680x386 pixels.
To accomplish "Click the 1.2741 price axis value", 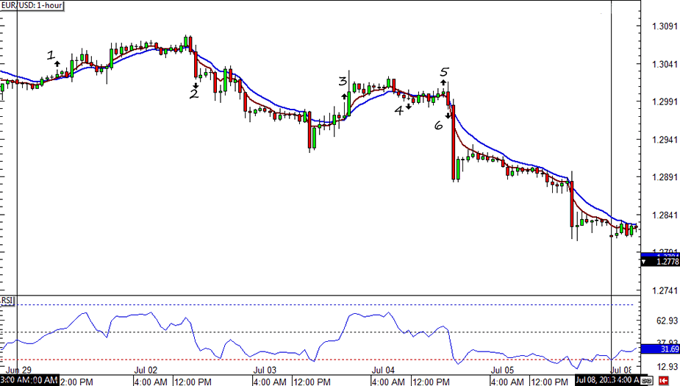I will pos(665,290).
